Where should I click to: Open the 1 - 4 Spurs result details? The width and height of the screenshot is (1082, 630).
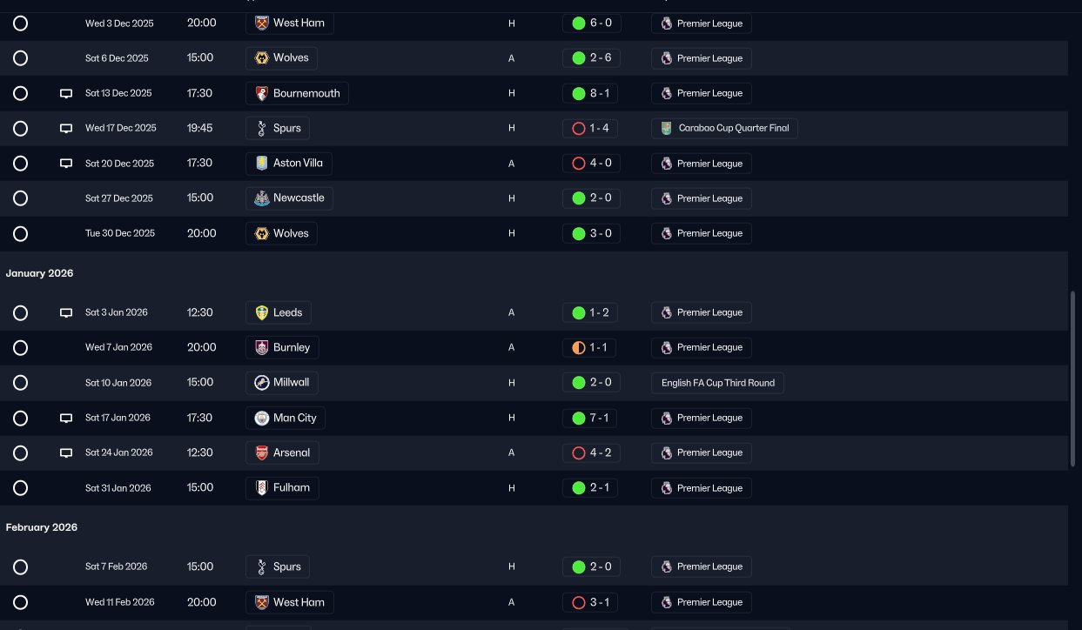[591, 128]
